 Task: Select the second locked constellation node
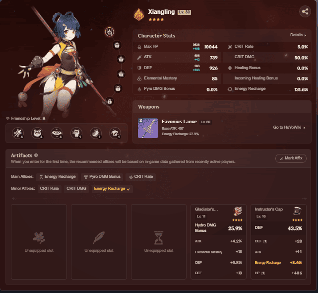pyautogui.click(x=117, y=45)
